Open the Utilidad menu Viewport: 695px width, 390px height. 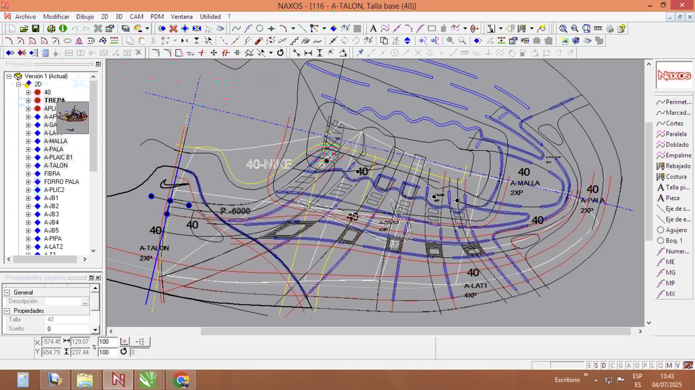point(210,17)
